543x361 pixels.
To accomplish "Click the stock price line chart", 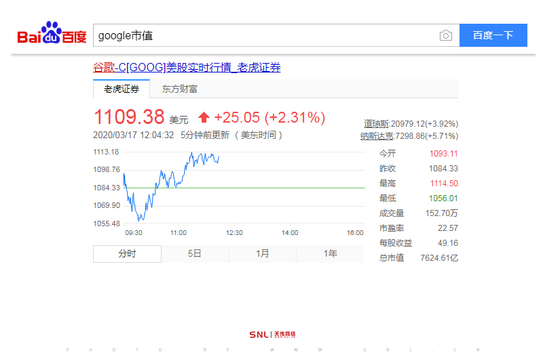I will [204, 186].
